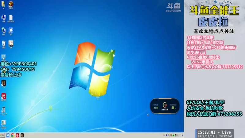
Task: Open the blue bird app in taskbar
Action: point(8,135)
